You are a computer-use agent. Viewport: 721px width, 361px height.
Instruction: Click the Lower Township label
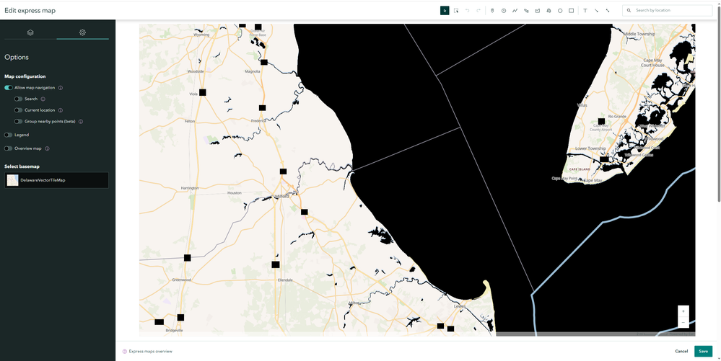click(590, 149)
